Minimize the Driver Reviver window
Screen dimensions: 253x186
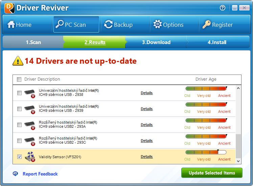(x=235, y=8)
